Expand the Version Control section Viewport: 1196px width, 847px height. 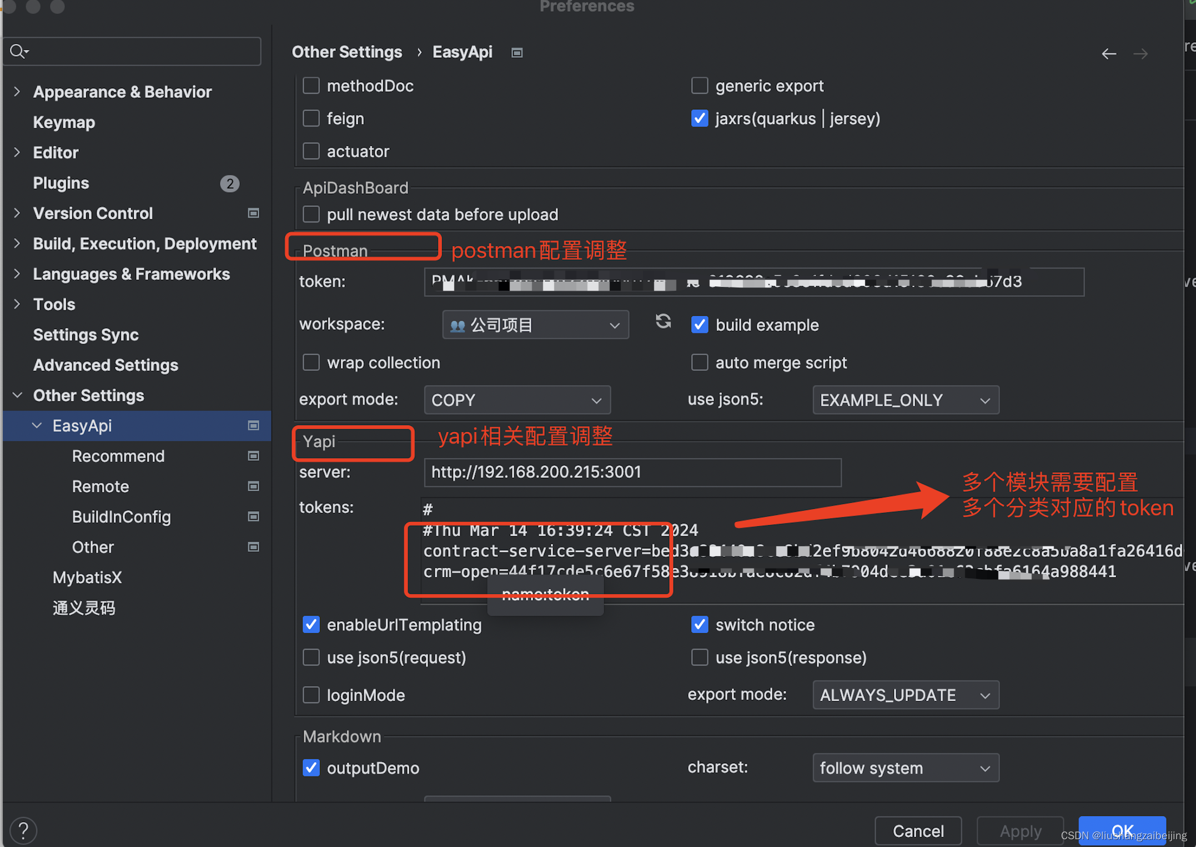tap(17, 213)
